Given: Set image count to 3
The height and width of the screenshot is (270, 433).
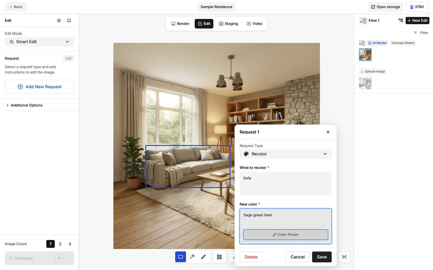Looking at the screenshot, I should click(70, 244).
